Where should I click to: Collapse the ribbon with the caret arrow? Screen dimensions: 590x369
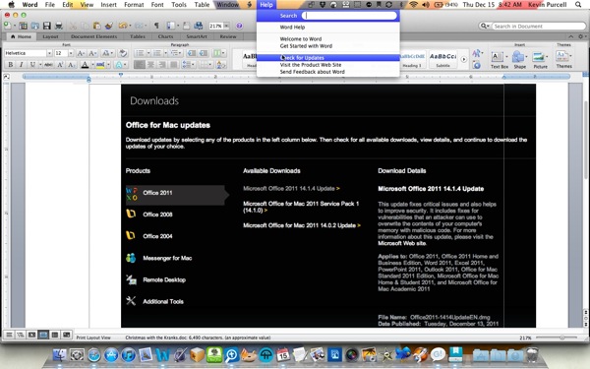(570, 36)
